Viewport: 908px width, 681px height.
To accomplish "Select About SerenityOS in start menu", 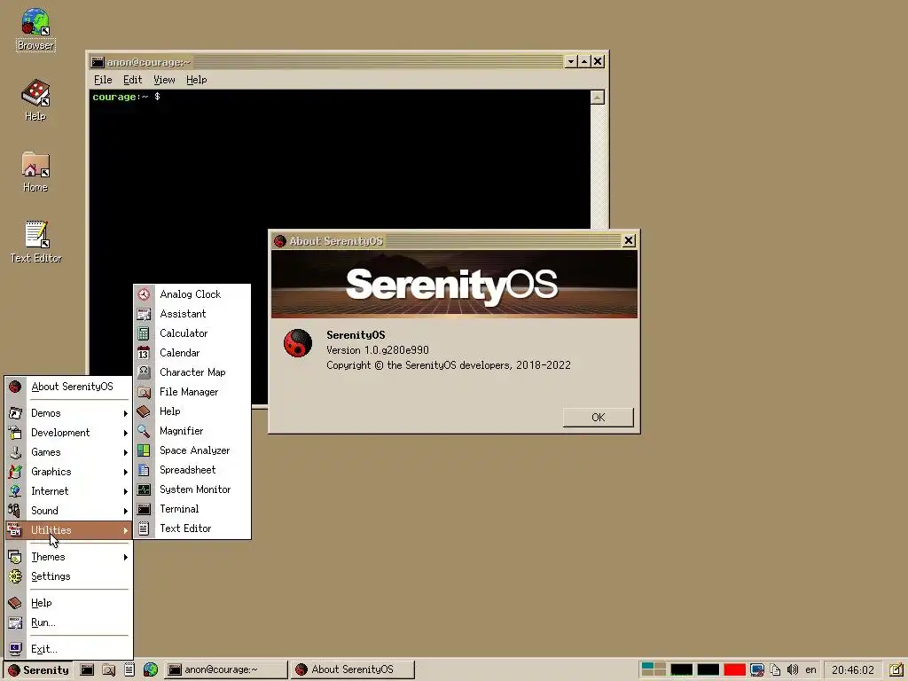I will [x=68, y=387].
